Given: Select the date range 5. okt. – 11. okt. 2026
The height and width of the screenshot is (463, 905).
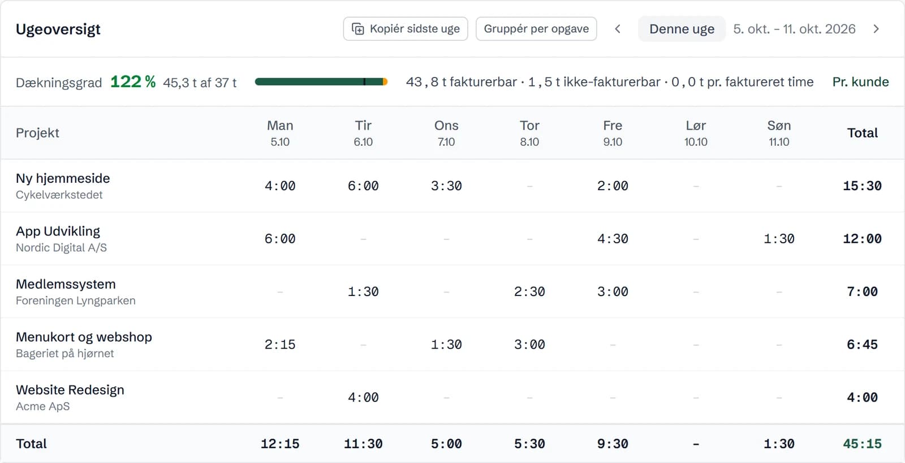Looking at the screenshot, I should coord(794,29).
